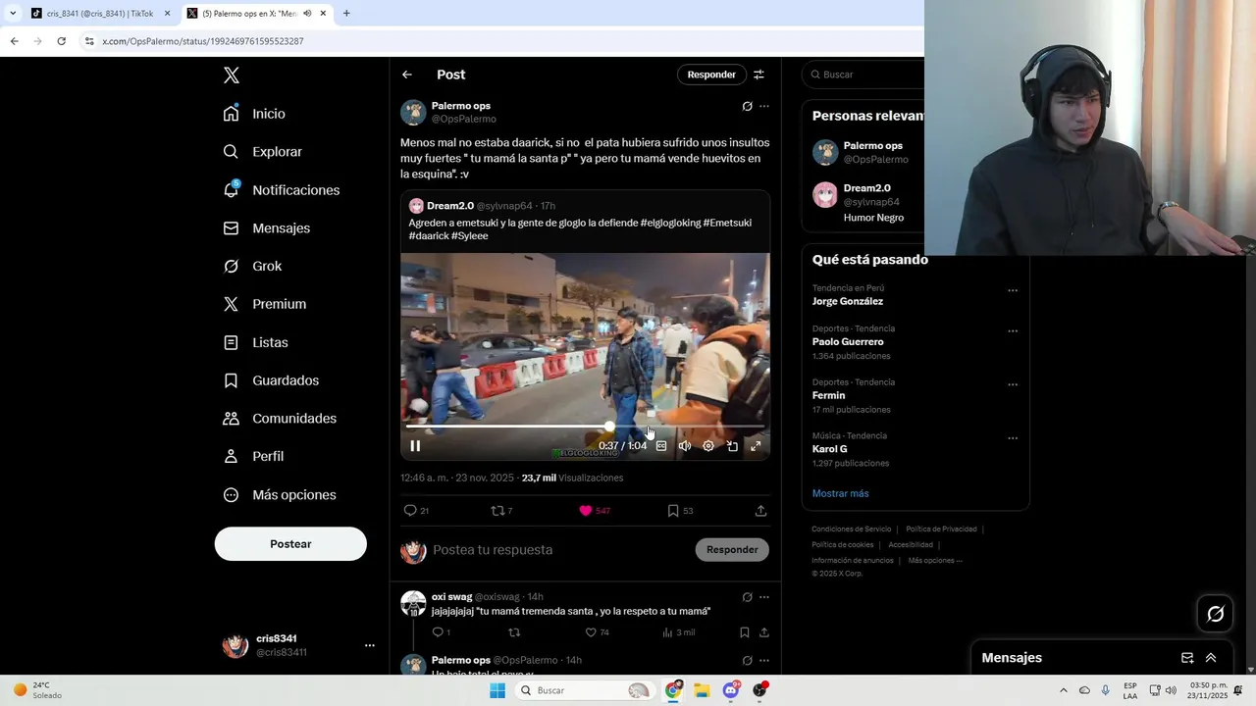Open Guardados bookmark page
The image size is (1256, 706).
tap(271, 380)
